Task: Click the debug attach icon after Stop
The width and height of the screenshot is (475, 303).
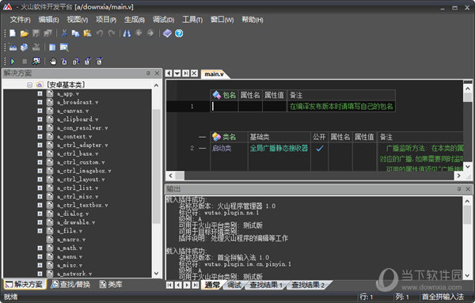Action: pyautogui.click(x=36, y=62)
